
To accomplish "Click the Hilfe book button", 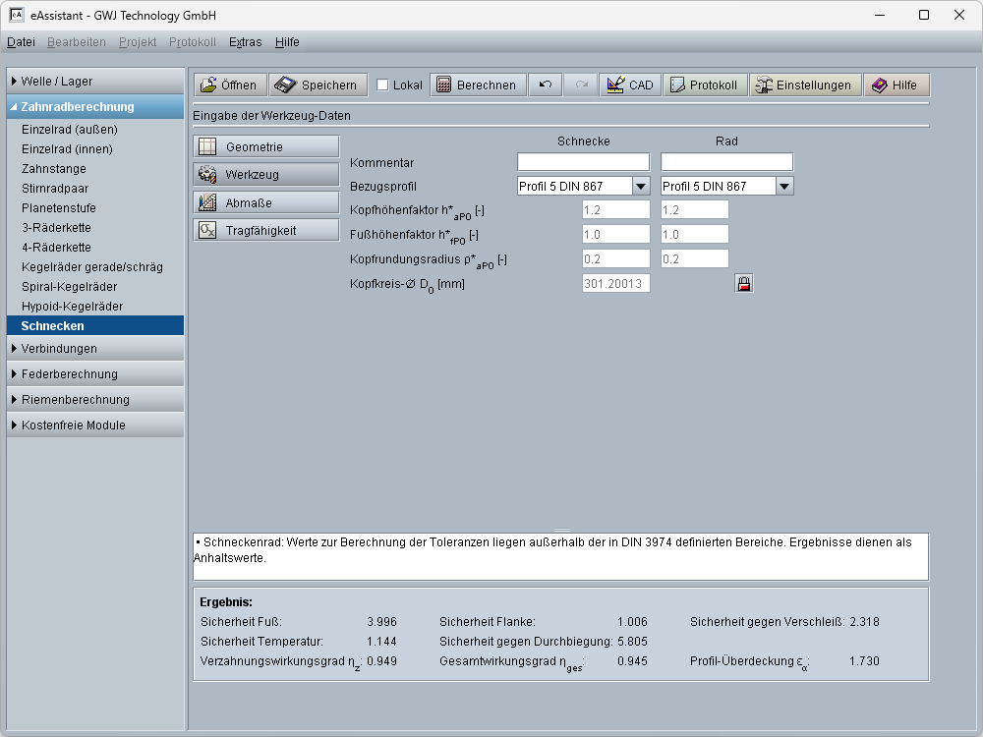I will (x=894, y=85).
